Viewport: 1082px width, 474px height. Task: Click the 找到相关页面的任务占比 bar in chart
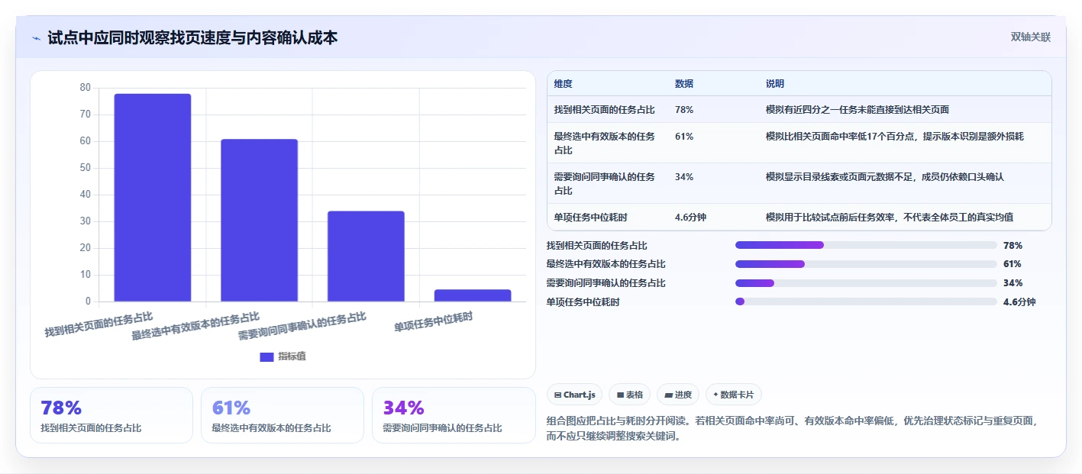[153, 198]
